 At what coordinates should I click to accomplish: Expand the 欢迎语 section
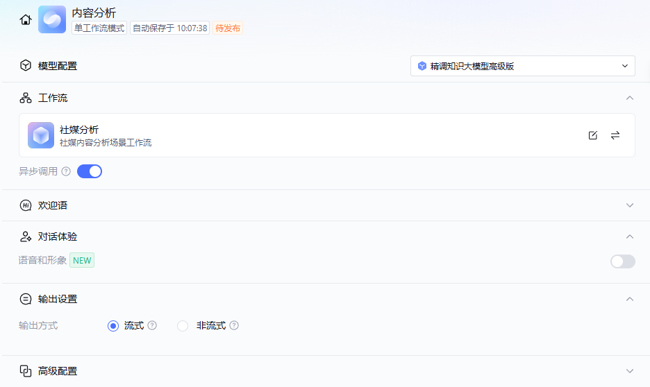[x=630, y=205]
